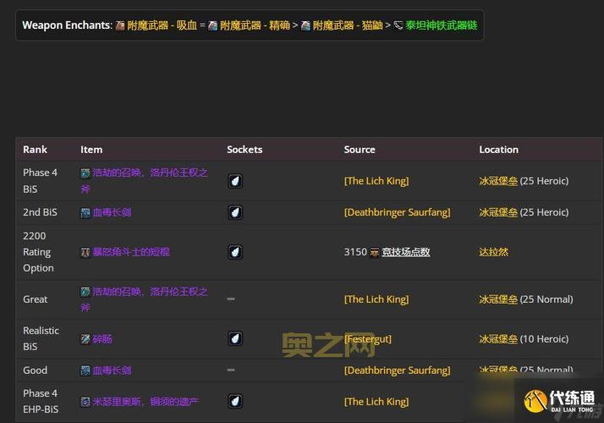Click socket gem icon in 2200 Rating Option row
The height and width of the screenshot is (423, 604).
[235, 252]
